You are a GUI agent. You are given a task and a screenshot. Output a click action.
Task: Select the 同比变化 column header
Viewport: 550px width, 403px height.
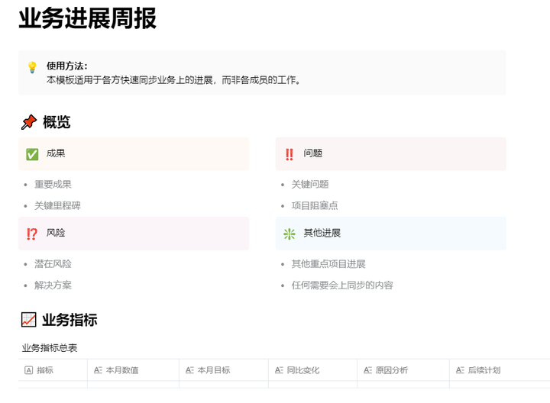coord(313,370)
